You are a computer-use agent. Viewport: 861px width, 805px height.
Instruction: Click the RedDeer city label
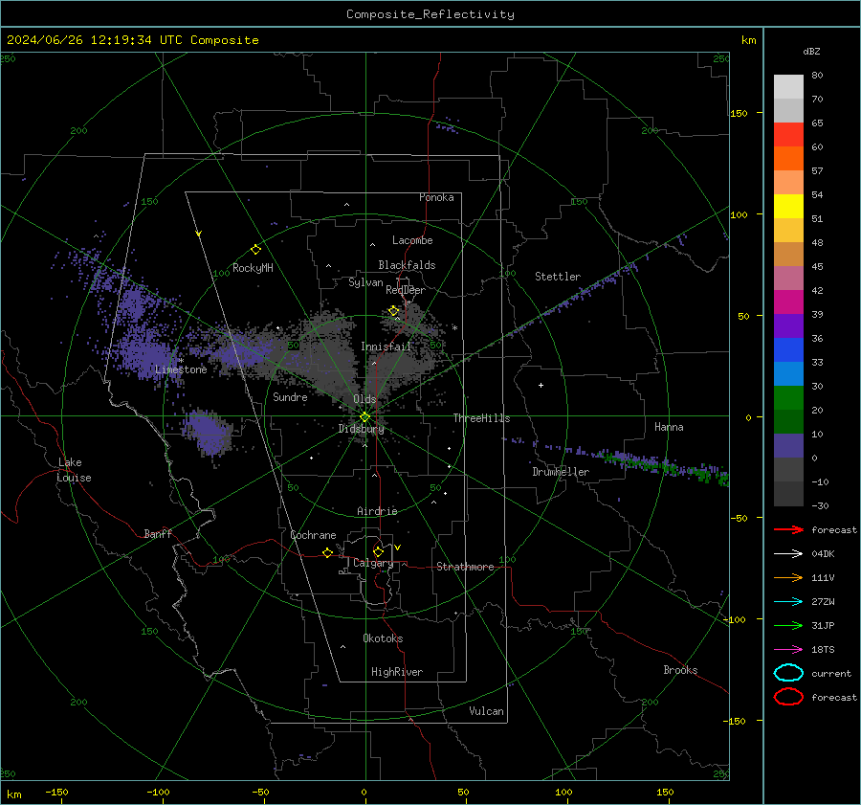[406, 290]
